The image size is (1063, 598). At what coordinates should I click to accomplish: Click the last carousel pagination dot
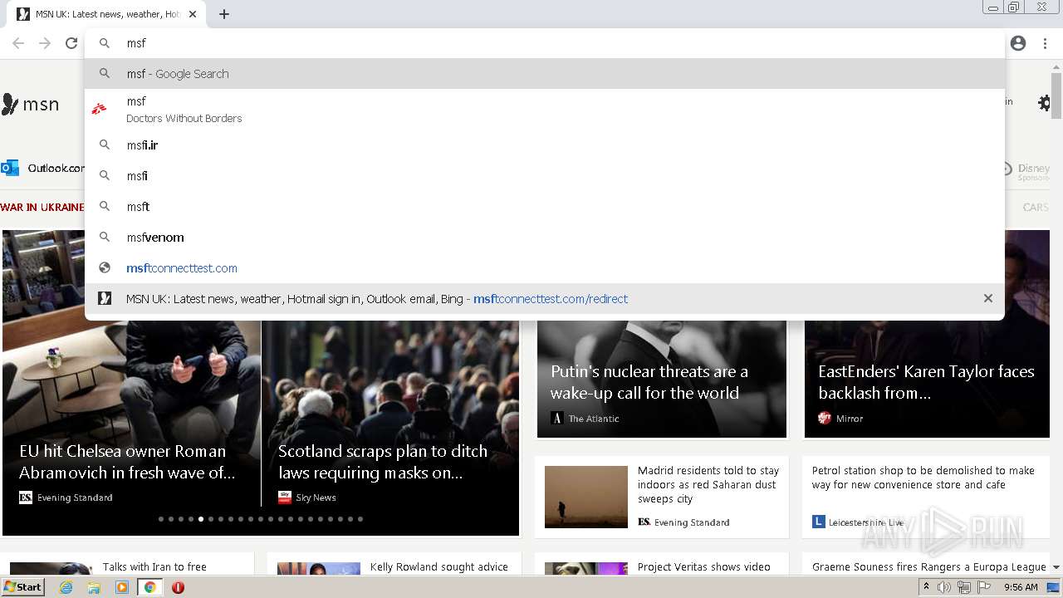pyautogui.click(x=360, y=519)
